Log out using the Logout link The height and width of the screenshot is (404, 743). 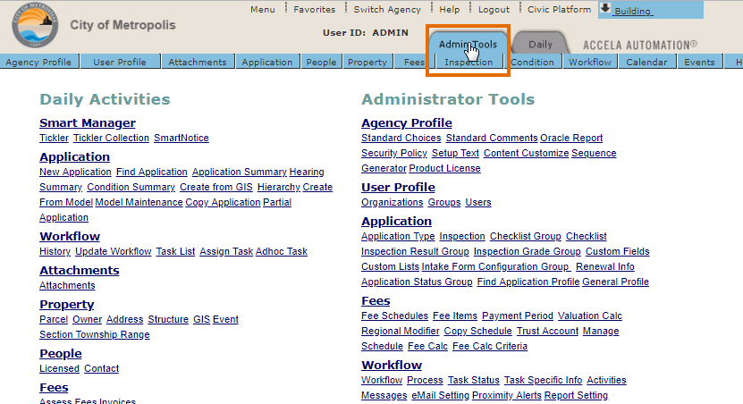point(494,10)
